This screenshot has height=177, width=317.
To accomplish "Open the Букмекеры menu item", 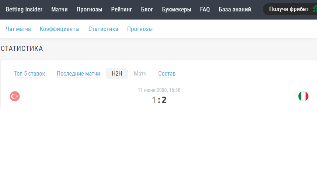I will (x=177, y=9).
